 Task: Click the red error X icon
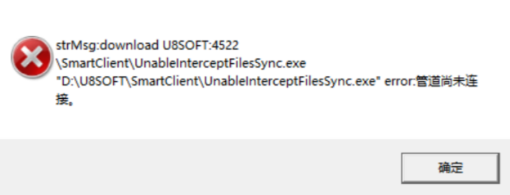32,58
